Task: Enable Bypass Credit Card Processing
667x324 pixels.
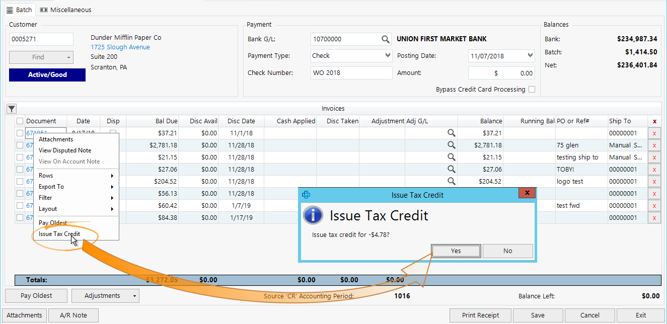Action: [532, 89]
